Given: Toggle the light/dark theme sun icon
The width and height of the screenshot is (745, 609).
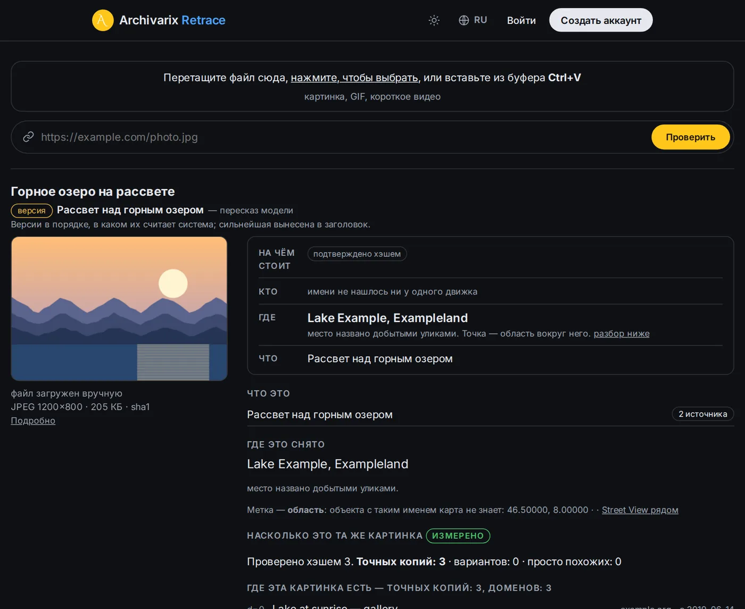Looking at the screenshot, I should pos(434,20).
